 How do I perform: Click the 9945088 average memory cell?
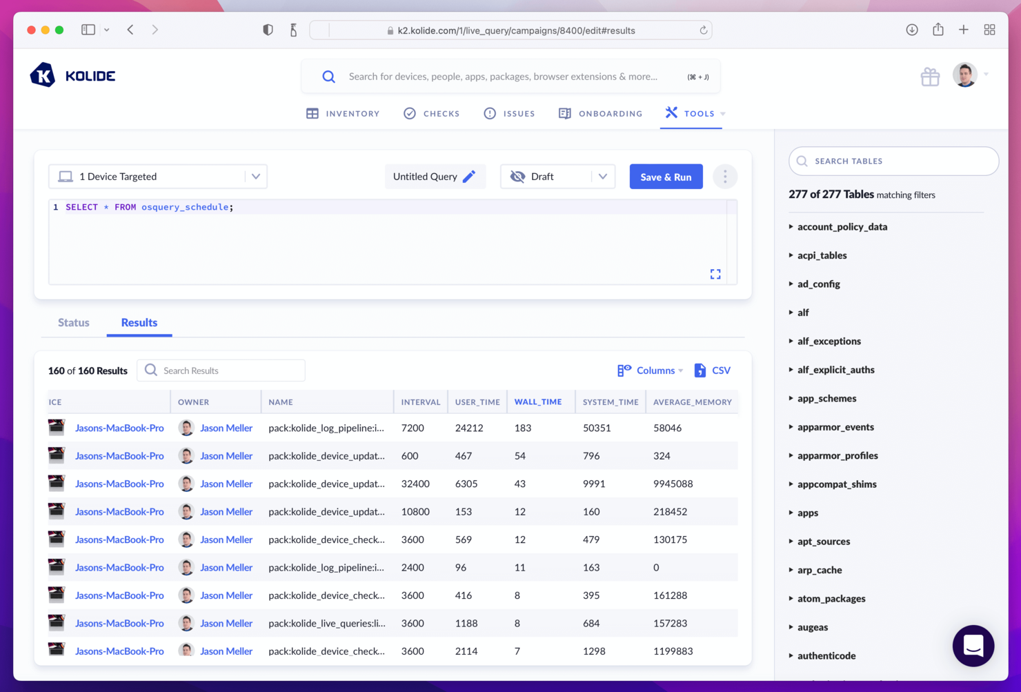pyautogui.click(x=673, y=484)
